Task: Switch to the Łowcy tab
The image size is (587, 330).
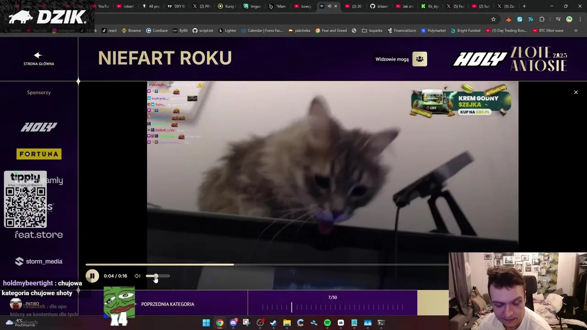Action: [x=303, y=6]
